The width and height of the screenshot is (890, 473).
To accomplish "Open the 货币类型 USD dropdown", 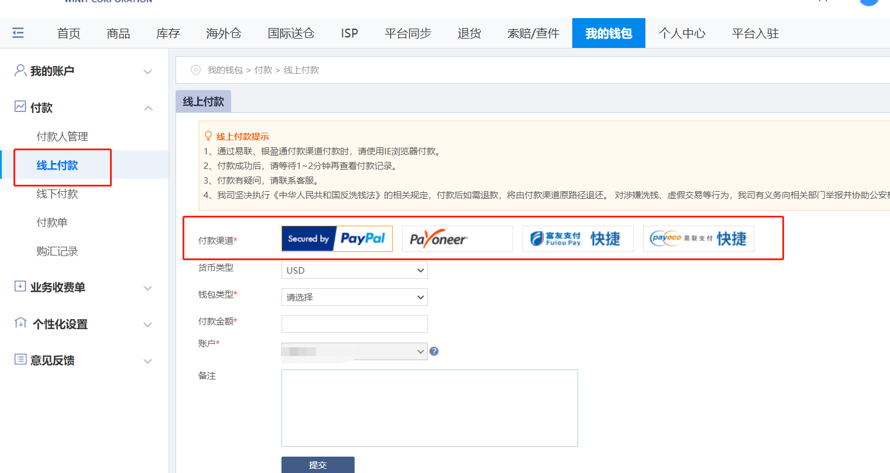I will click(x=355, y=270).
